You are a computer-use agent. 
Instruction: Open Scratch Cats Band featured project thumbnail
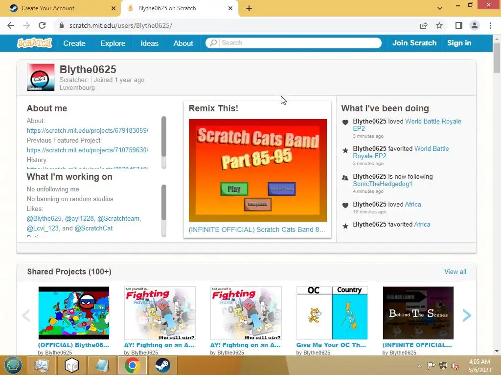257,170
